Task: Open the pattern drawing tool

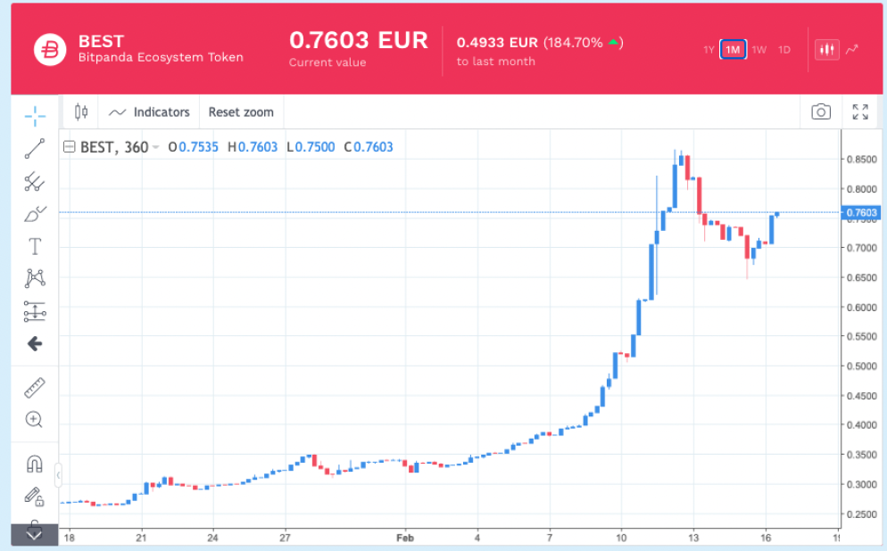Action: point(35,278)
